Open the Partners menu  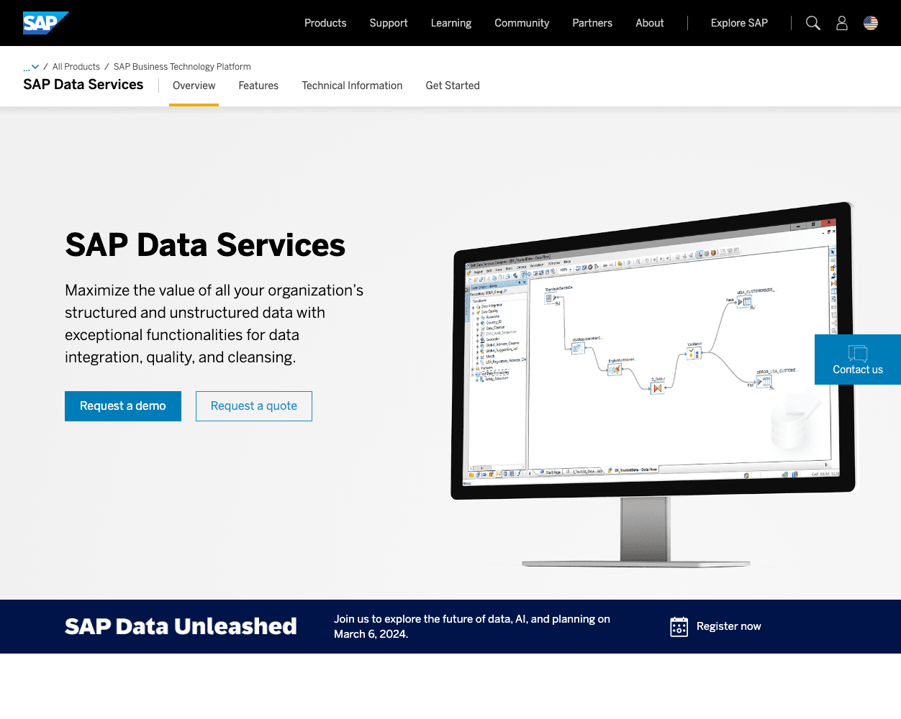592,23
